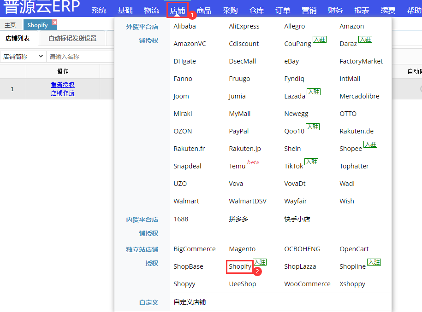Close the Shopify tab with the X
Viewport: 422px width, 312px height.
click(54, 22)
